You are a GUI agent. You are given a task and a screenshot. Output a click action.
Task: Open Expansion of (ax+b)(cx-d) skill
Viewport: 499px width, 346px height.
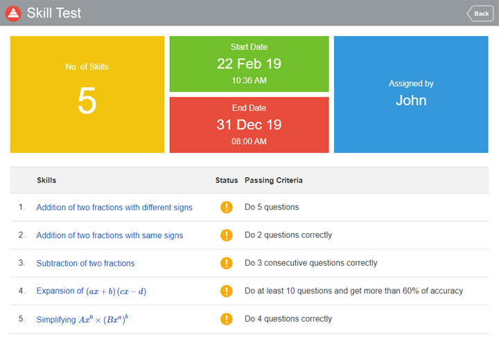tap(91, 291)
